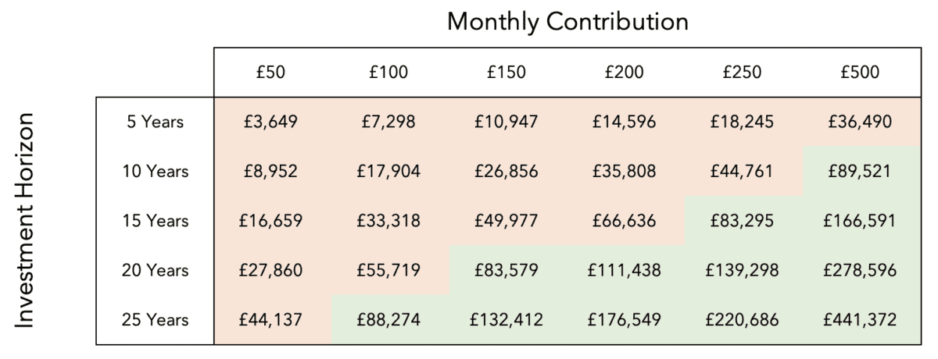Click the 5 Years row label
The height and width of the screenshot is (359, 938).
pyautogui.click(x=156, y=122)
